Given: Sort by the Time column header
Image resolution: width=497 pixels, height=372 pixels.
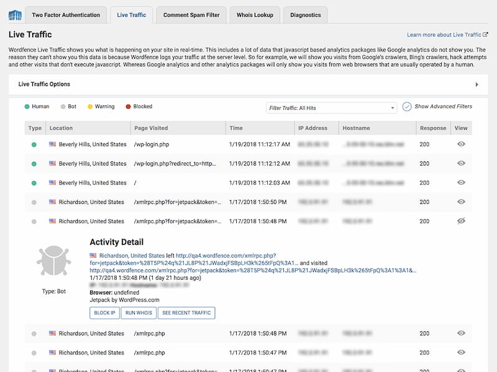Looking at the screenshot, I should (x=236, y=128).
